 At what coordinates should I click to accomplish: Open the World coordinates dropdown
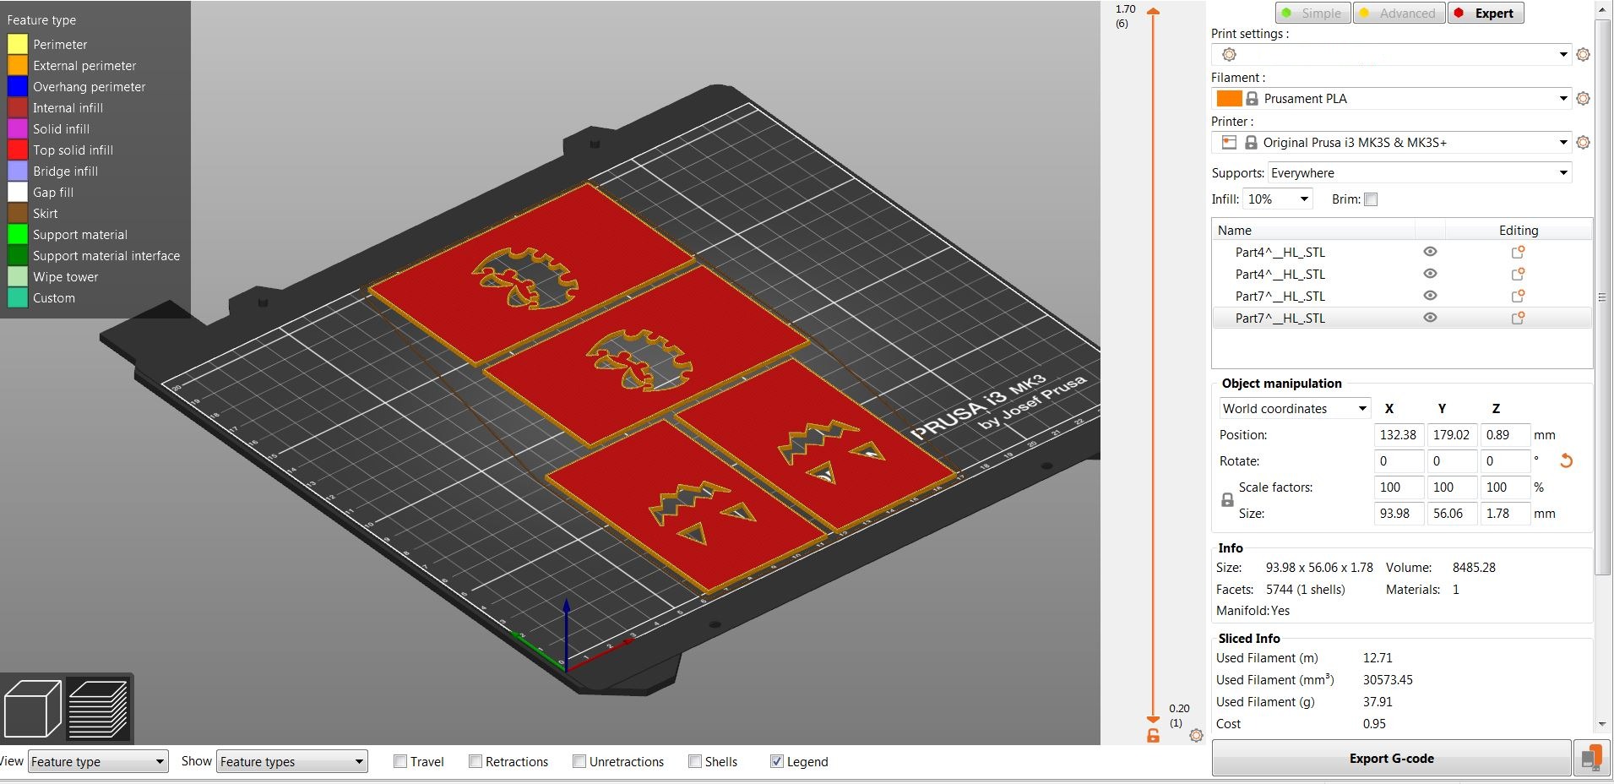point(1295,409)
